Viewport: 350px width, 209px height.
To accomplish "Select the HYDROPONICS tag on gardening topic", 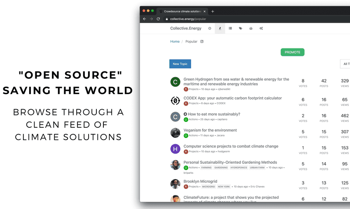I will tap(238, 168).
